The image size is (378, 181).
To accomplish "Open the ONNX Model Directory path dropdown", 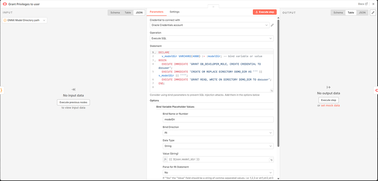I will pos(25,20).
